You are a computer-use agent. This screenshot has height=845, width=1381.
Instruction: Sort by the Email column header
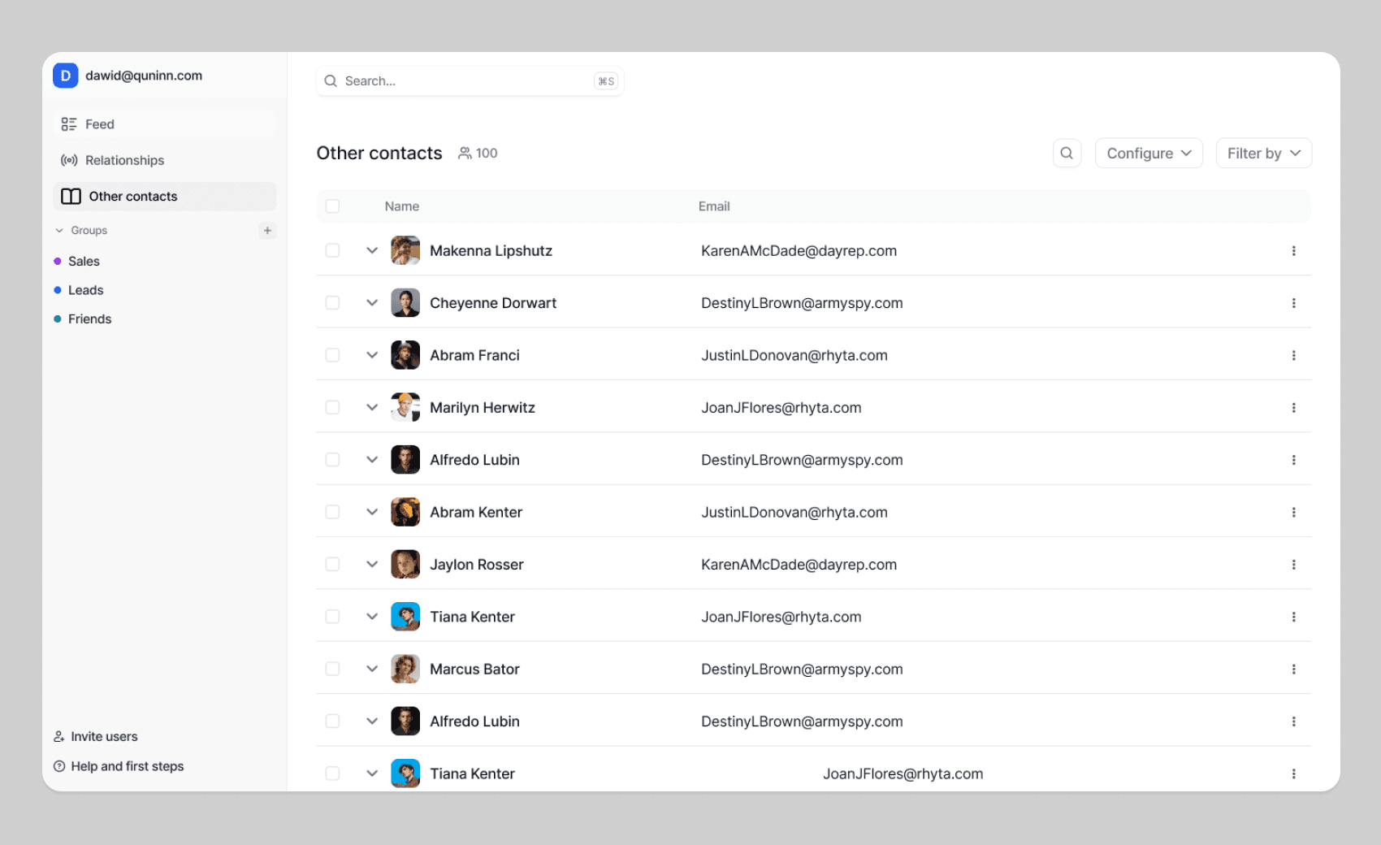[714, 206]
